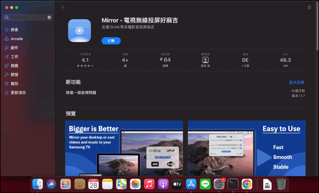Open Contacts from the Dock
Image resolution: width=319 pixels, height=193 pixels.
(x=79, y=184)
